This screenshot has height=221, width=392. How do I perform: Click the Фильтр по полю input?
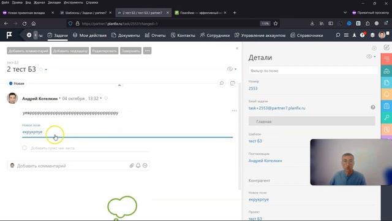[x=313, y=71]
